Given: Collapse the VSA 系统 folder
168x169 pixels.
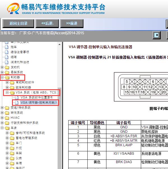Looking at the screenshot, I should tap(7, 92).
